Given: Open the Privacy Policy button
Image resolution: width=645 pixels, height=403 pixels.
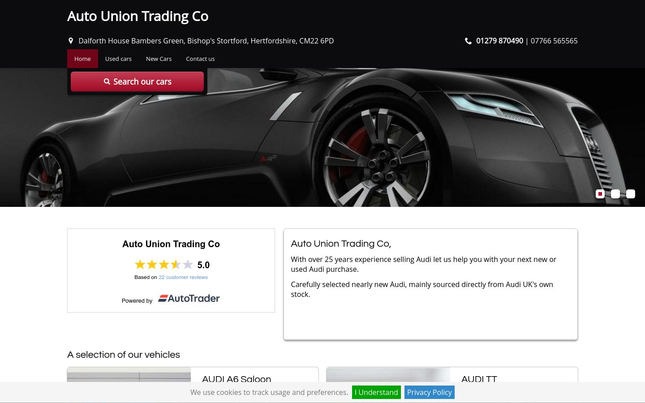Looking at the screenshot, I should (430, 392).
